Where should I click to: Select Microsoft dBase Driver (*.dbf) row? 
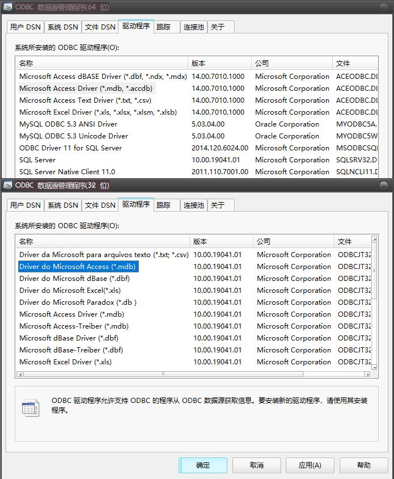pyautogui.click(x=193, y=338)
